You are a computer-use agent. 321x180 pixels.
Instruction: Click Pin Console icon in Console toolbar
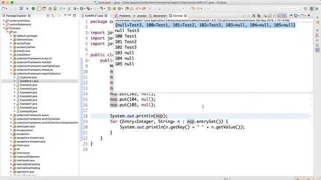pyautogui.click(x=291, y=15)
